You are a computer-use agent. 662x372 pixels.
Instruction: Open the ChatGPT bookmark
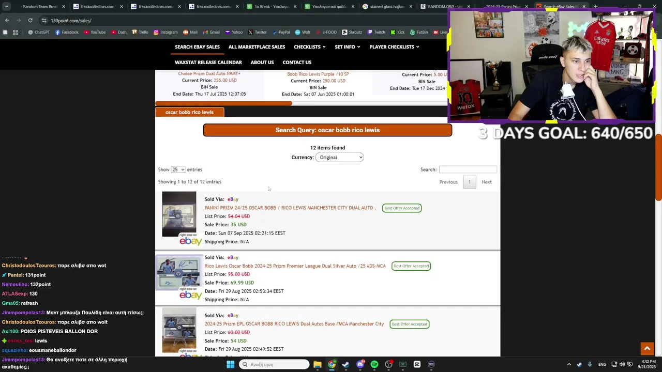pos(39,32)
